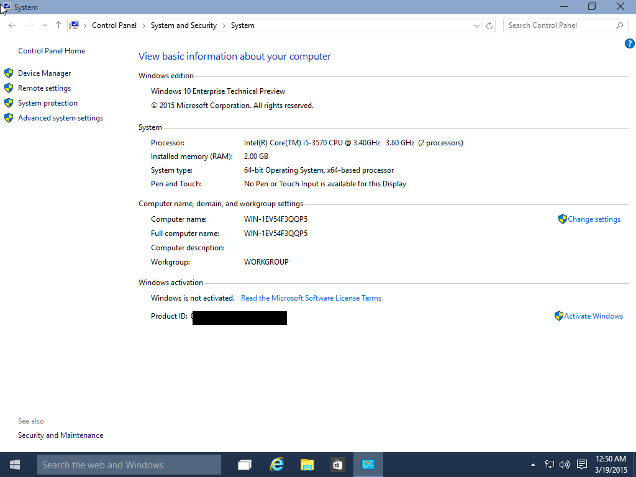Open the Start menu
Image resolution: width=636 pixels, height=477 pixels.
tap(15, 465)
